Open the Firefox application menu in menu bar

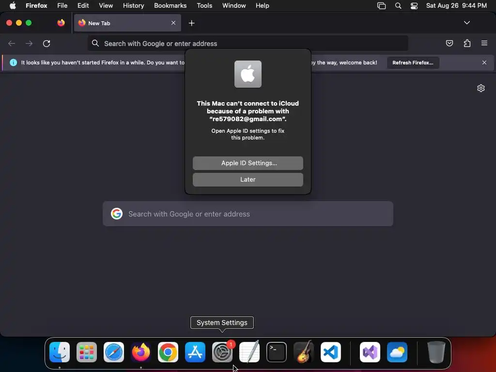click(36, 6)
